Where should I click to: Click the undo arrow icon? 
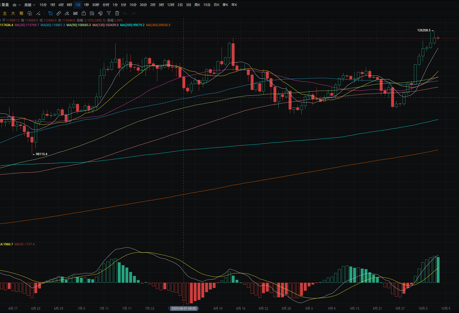tap(125, 13)
